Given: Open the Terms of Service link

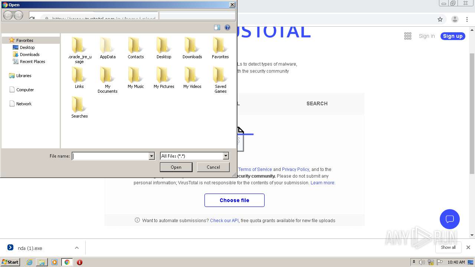Looking at the screenshot, I should [255, 169].
